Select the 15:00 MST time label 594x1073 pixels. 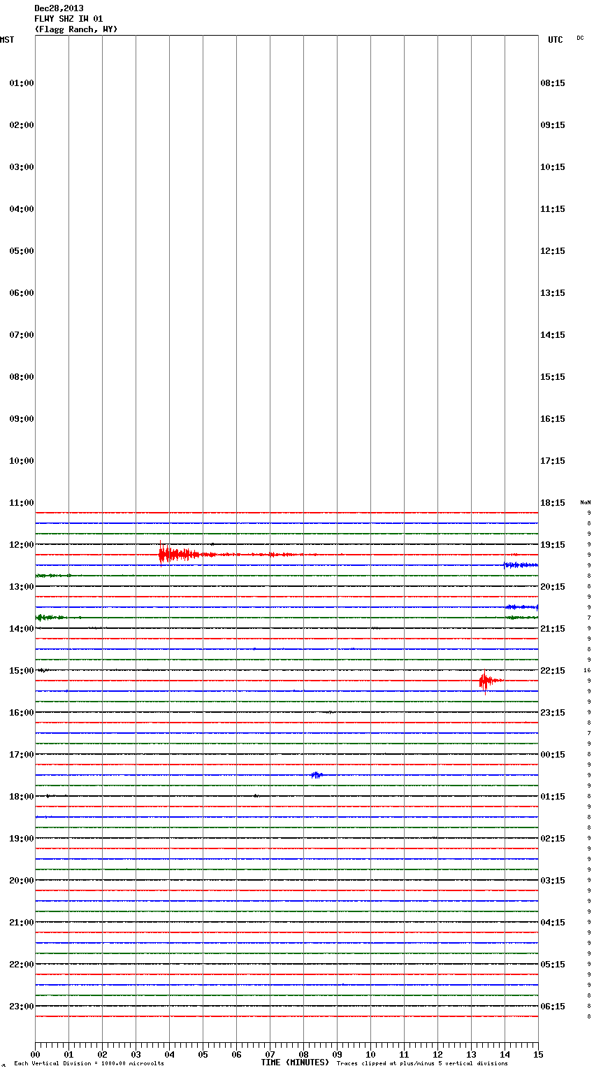pos(22,671)
